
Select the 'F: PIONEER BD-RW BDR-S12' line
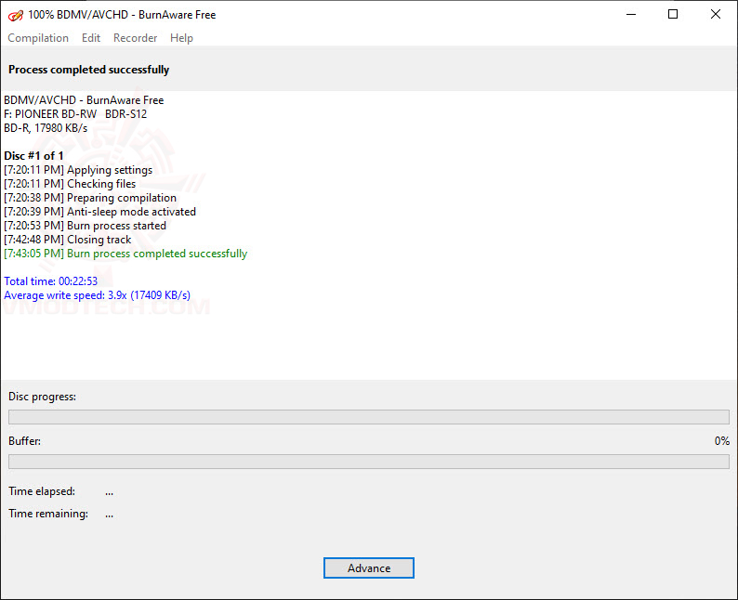click(x=75, y=114)
